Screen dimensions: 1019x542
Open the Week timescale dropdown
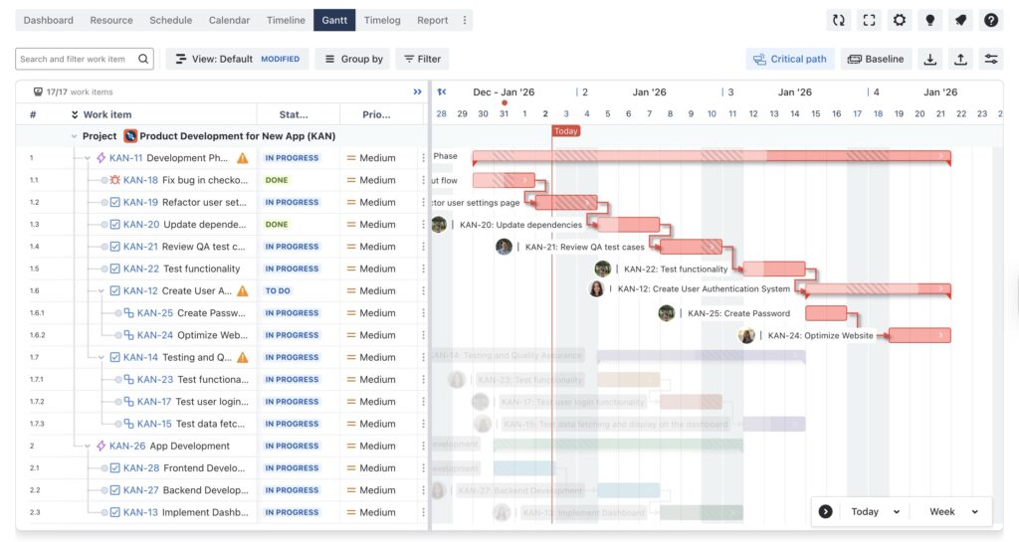pyautogui.click(x=953, y=511)
